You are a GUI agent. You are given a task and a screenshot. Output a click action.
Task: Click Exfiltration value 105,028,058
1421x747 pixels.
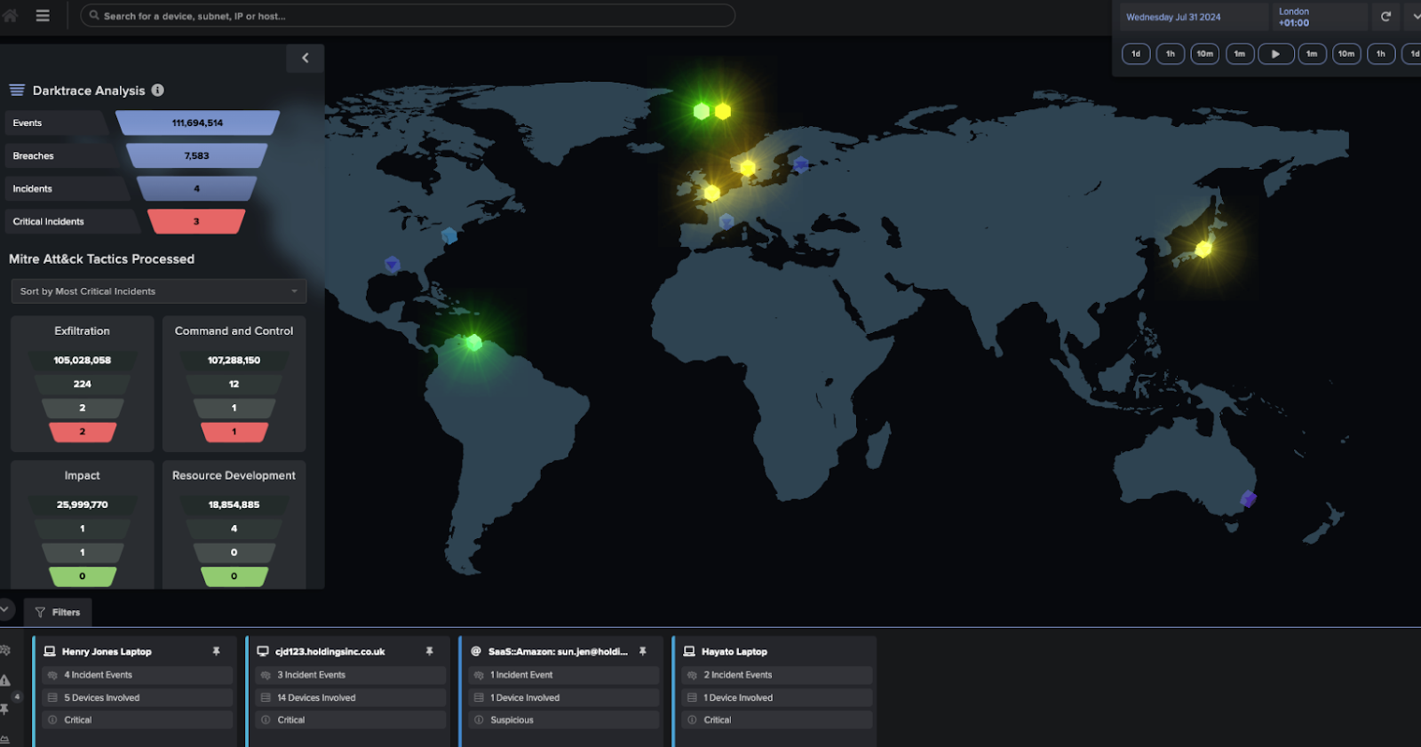pos(83,361)
